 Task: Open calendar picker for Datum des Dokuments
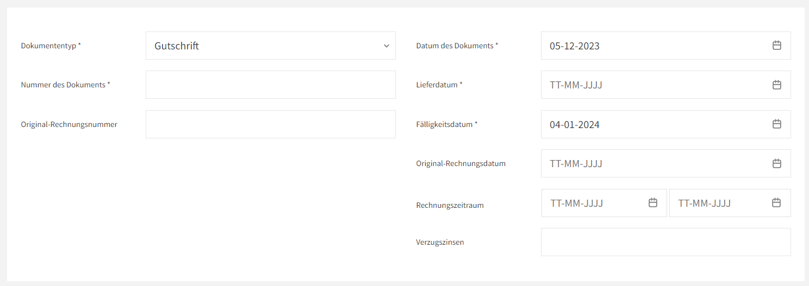(x=777, y=46)
